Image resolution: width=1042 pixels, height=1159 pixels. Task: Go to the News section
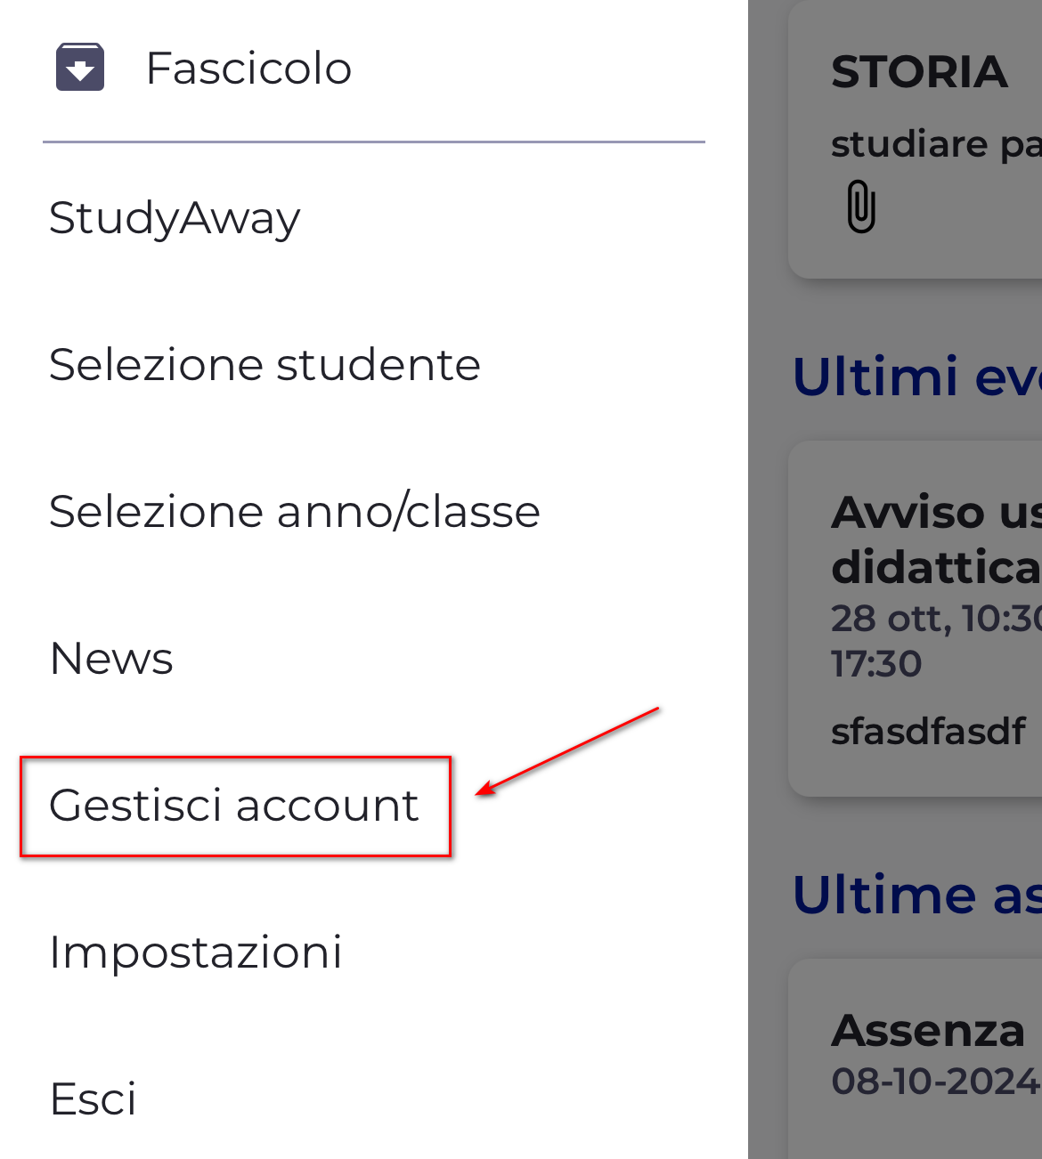click(x=111, y=658)
